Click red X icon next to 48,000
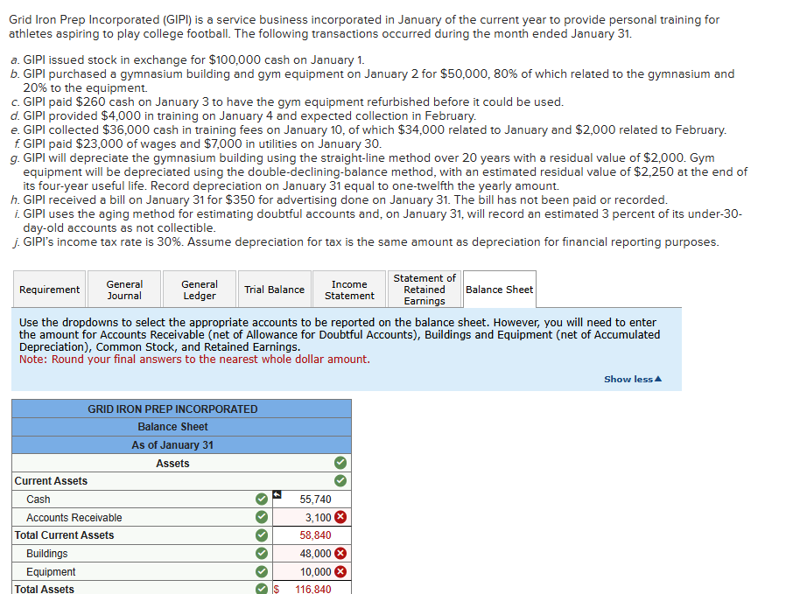Screen dimensions: 807x594 coord(340,554)
